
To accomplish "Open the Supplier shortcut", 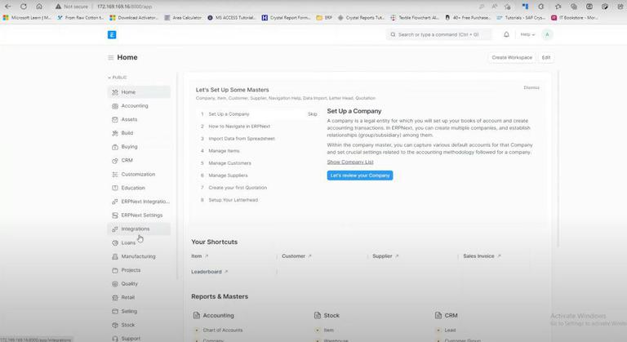I will click(385, 256).
